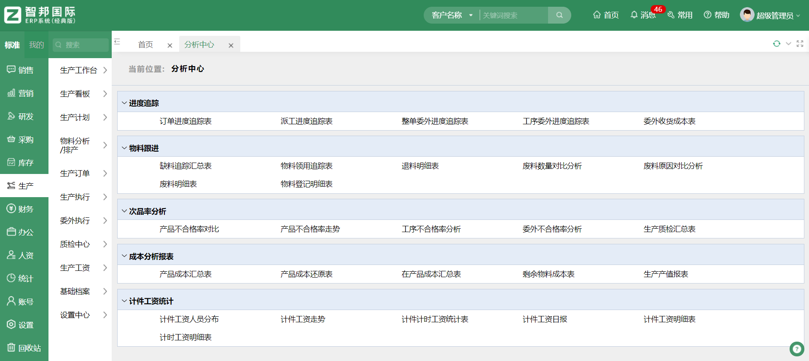This screenshot has width=809, height=361.
Task: Close the 分析中心 tab
Action: coord(231,45)
